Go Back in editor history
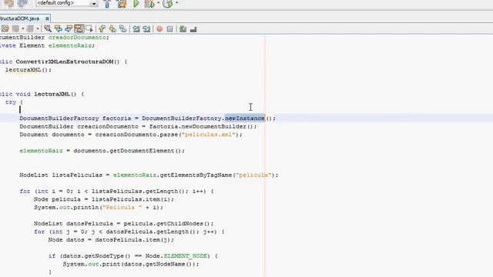The image size is (493, 277). 15,29
